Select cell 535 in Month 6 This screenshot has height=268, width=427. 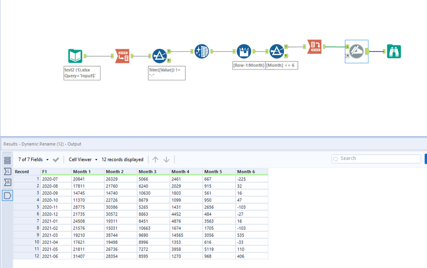[x=252, y=235]
